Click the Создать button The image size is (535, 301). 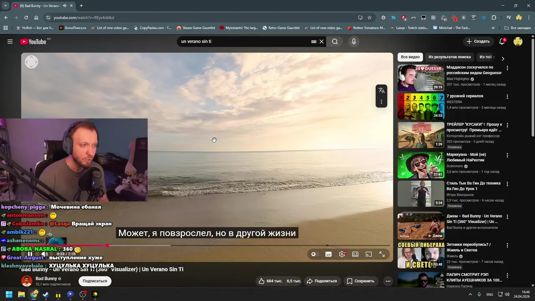coord(478,41)
